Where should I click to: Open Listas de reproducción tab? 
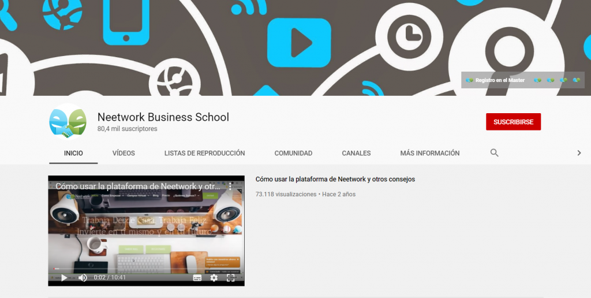205,153
